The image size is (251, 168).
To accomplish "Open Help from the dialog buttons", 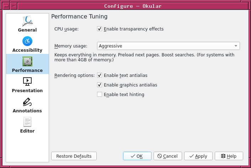I will point(229,156).
